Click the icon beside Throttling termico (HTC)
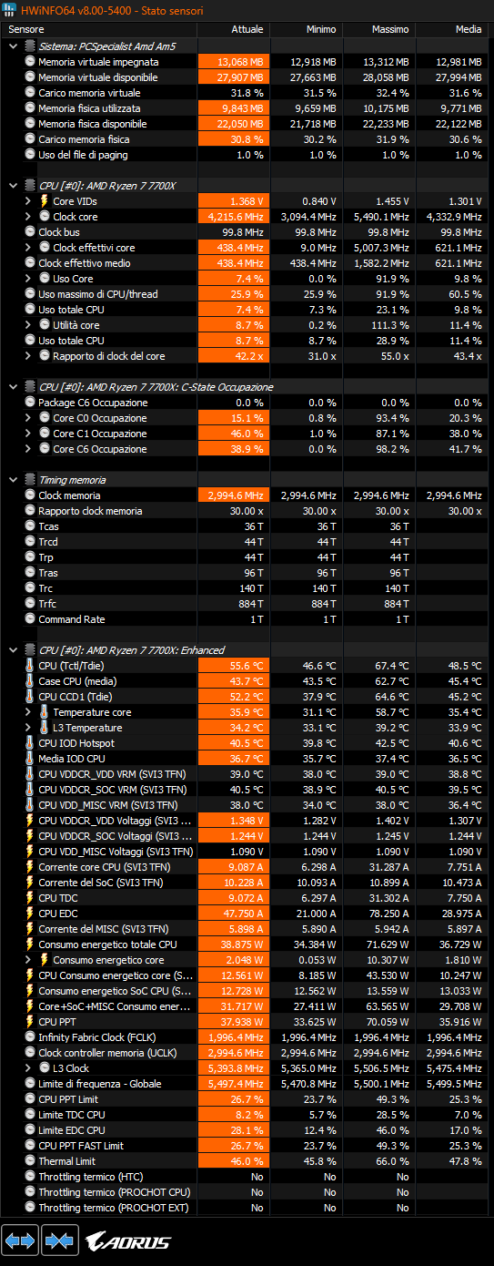This screenshot has width=494, height=1266. pos(30,1177)
